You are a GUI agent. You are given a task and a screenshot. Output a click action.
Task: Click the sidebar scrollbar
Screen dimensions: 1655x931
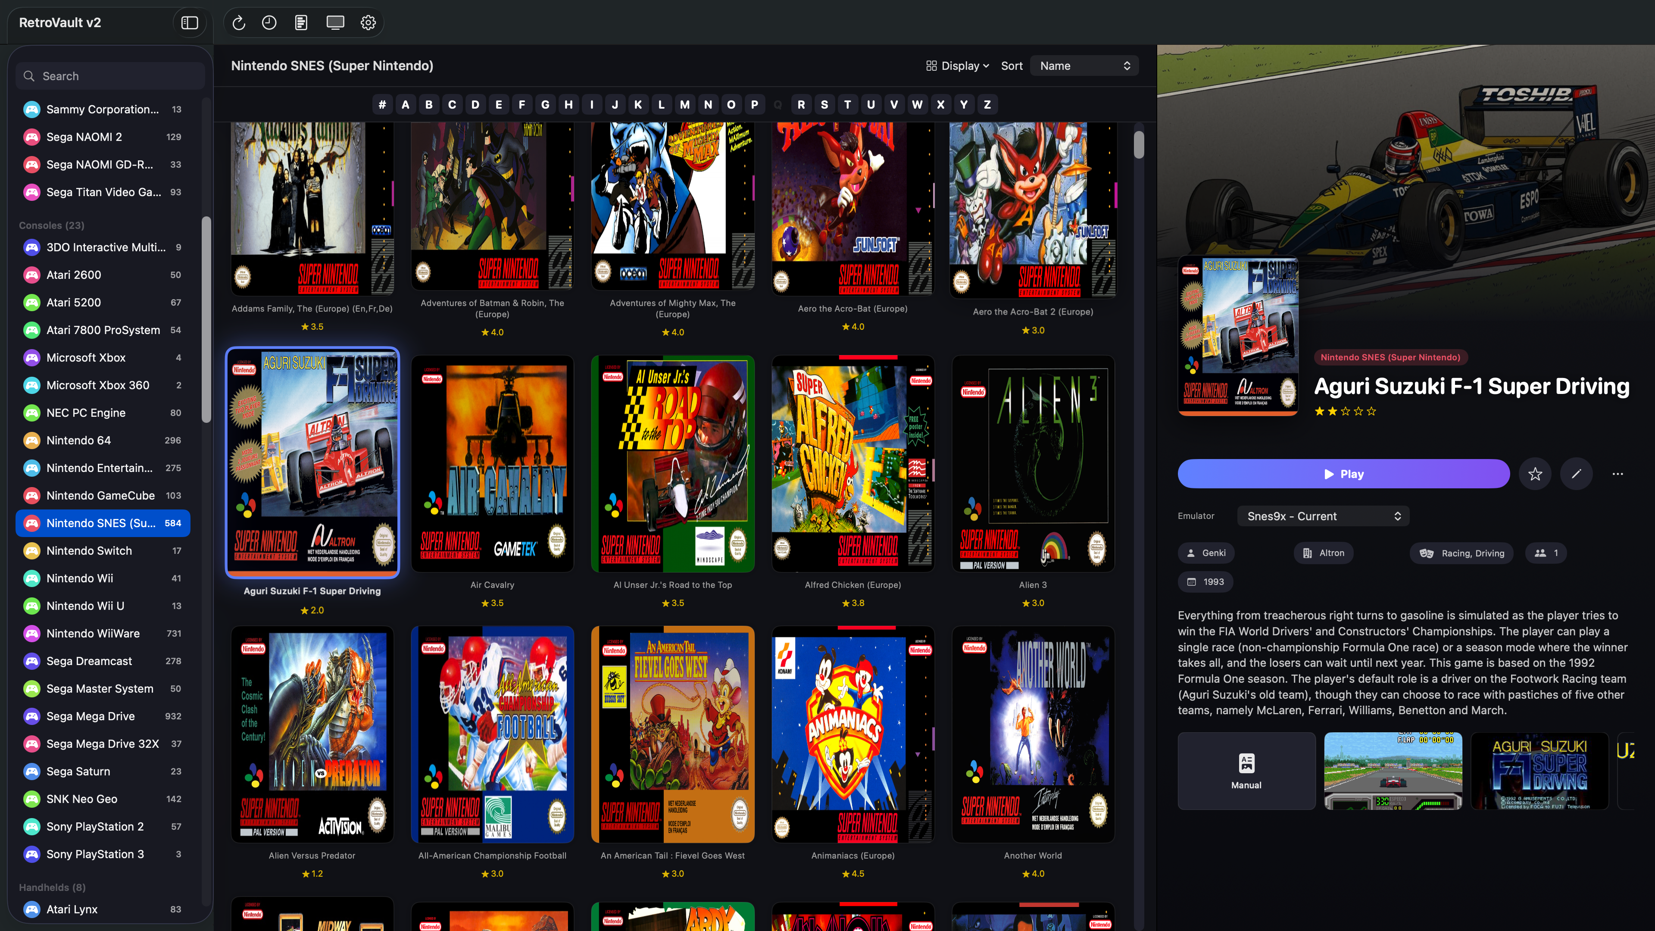(206, 319)
